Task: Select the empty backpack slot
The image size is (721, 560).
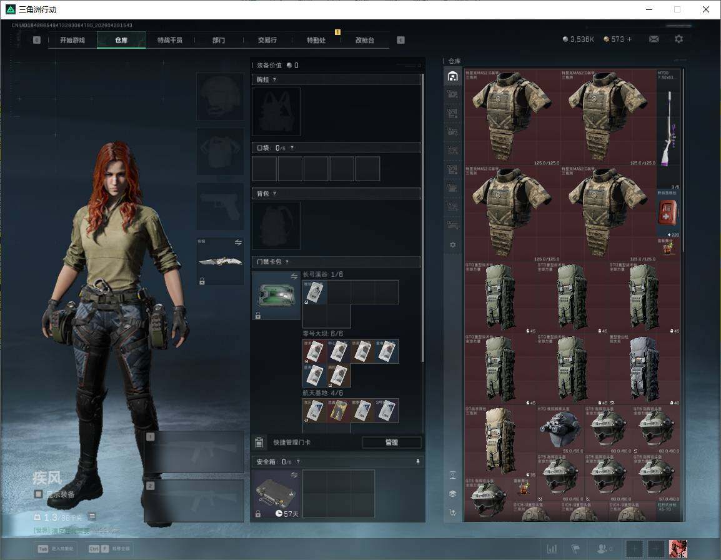Action: pos(276,226)
